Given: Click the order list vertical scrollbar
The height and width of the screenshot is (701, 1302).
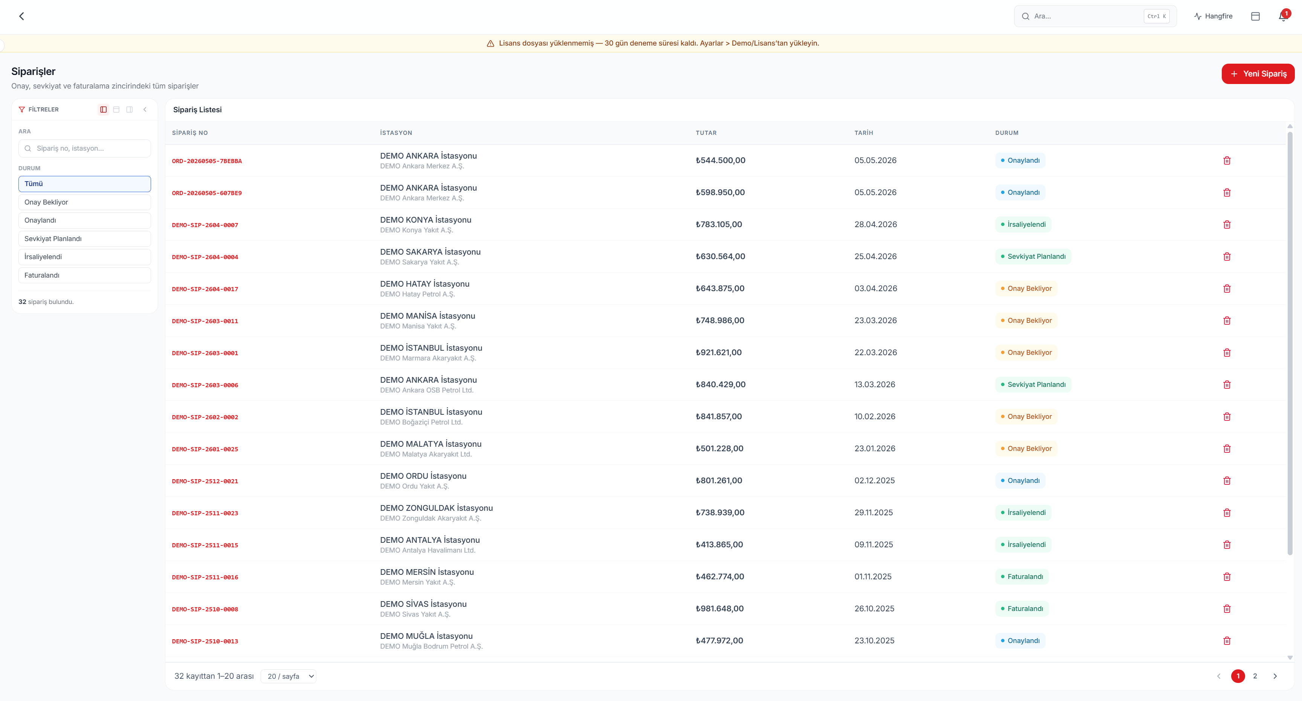Looking at the screenshot, I should [x=1290, y=344].
